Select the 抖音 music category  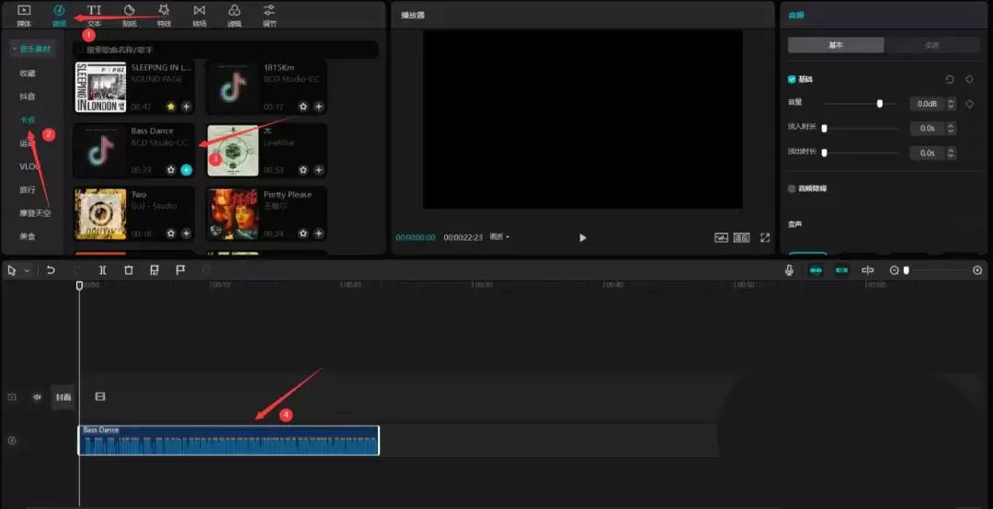(x=28, y=96)
